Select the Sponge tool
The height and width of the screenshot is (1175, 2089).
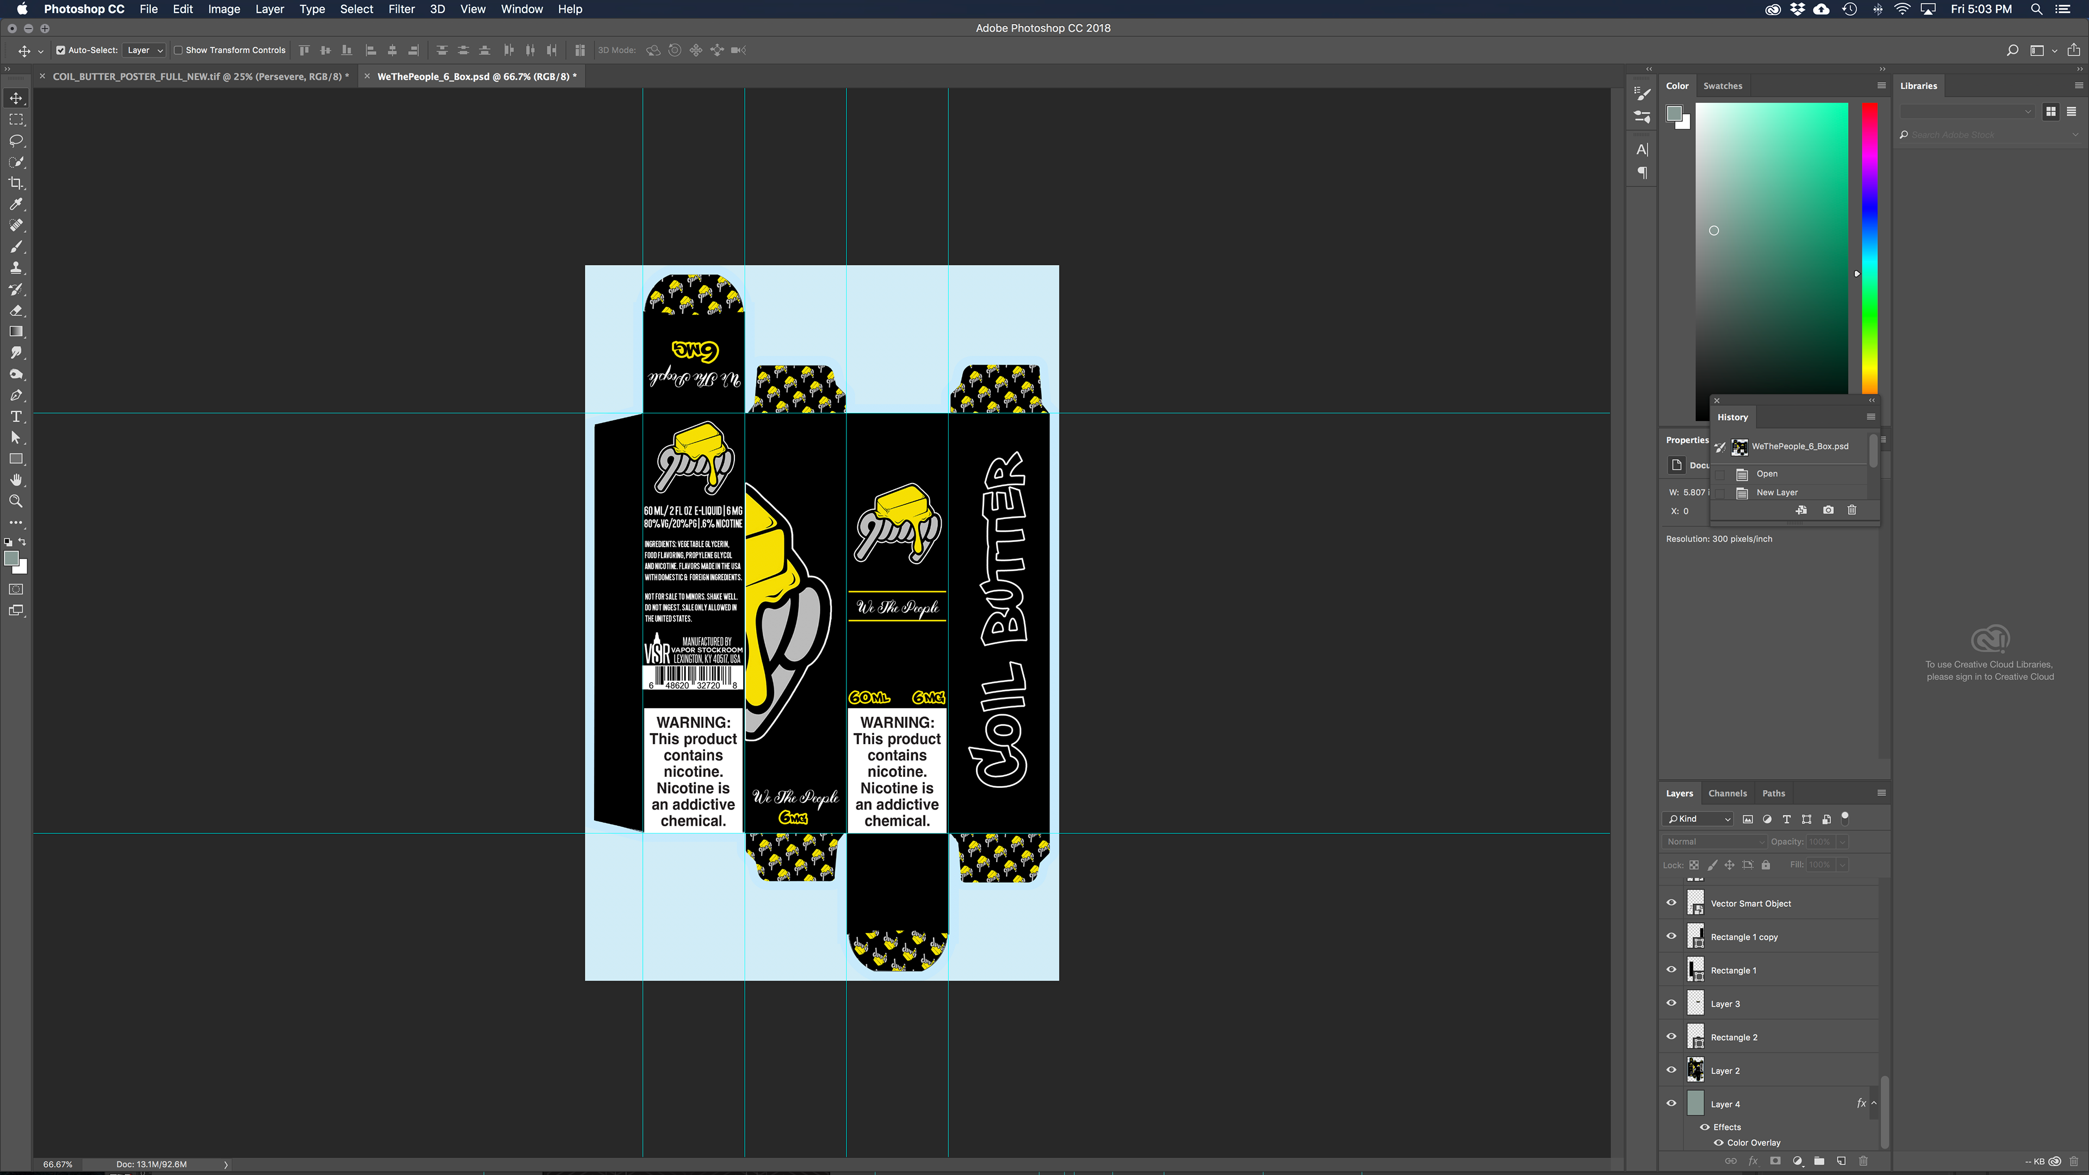pyautogui.click(x=16, y=374)
